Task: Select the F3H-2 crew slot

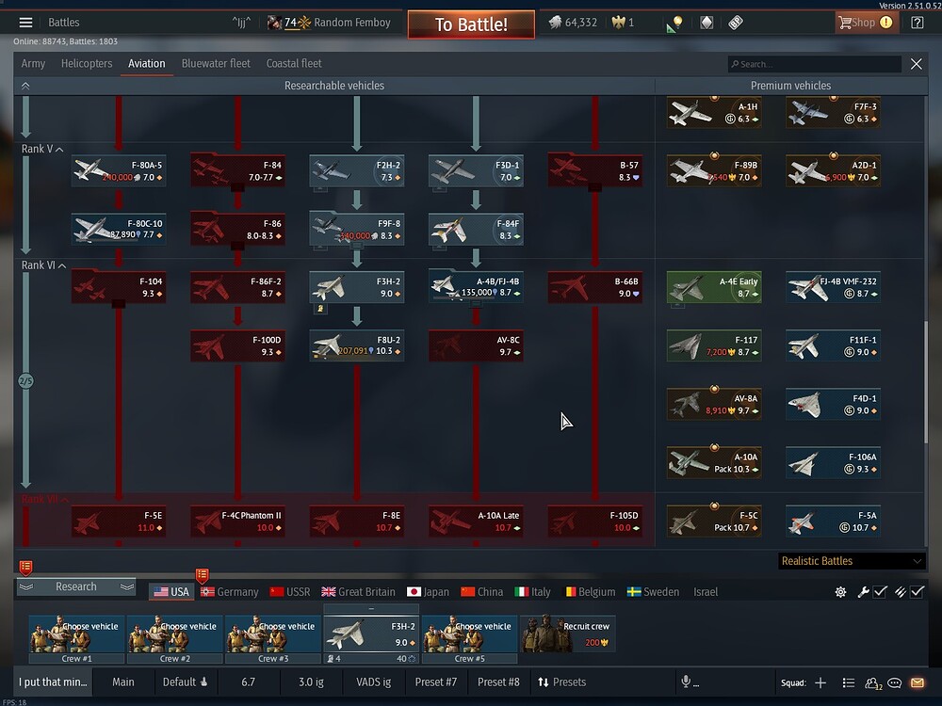Action: (371, 634)
